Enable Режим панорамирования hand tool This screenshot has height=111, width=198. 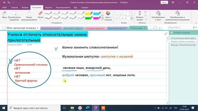pyautogui.click(x=29, y=16)
